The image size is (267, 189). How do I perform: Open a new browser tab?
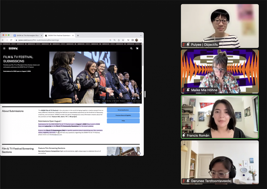coord(78,35)
